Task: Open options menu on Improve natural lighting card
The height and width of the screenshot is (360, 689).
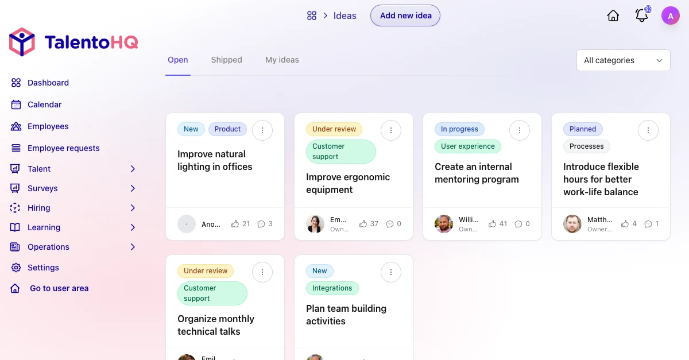Action: point(262,130)
